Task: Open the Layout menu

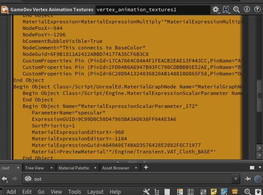Action: 95,192
